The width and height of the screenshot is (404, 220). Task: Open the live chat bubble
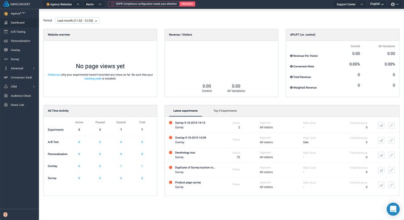tap(393, 208)
